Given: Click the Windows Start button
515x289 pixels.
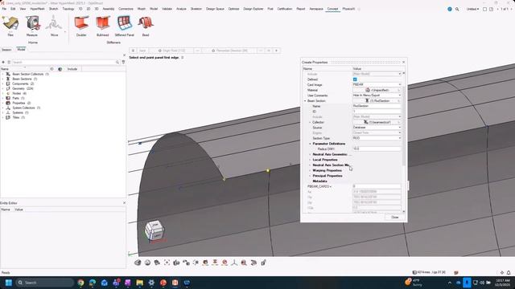Looking at the screenshot, I should coord(9,283).
